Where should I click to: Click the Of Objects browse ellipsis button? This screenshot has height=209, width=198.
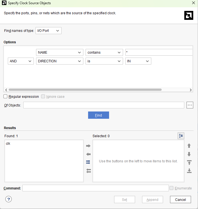click(x=190, y=105)
